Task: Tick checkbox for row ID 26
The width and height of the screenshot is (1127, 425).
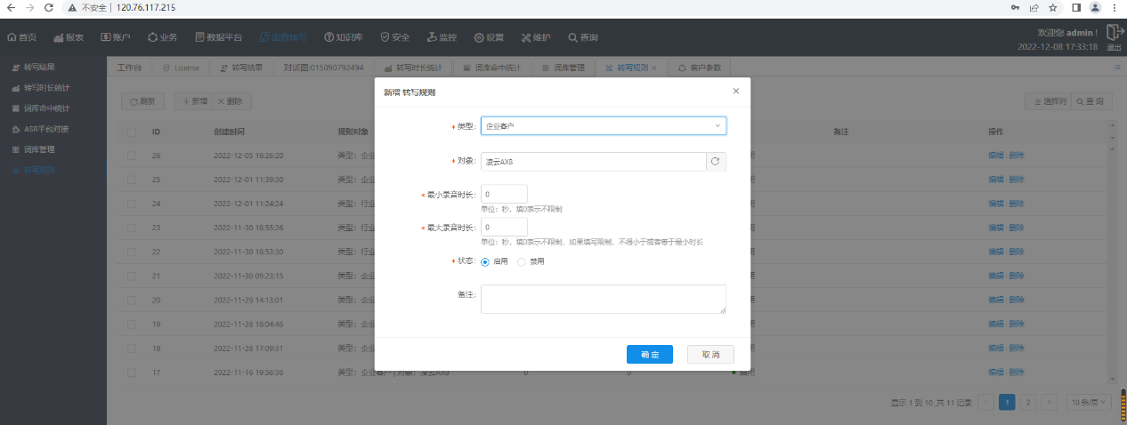Action: point(132,156)
